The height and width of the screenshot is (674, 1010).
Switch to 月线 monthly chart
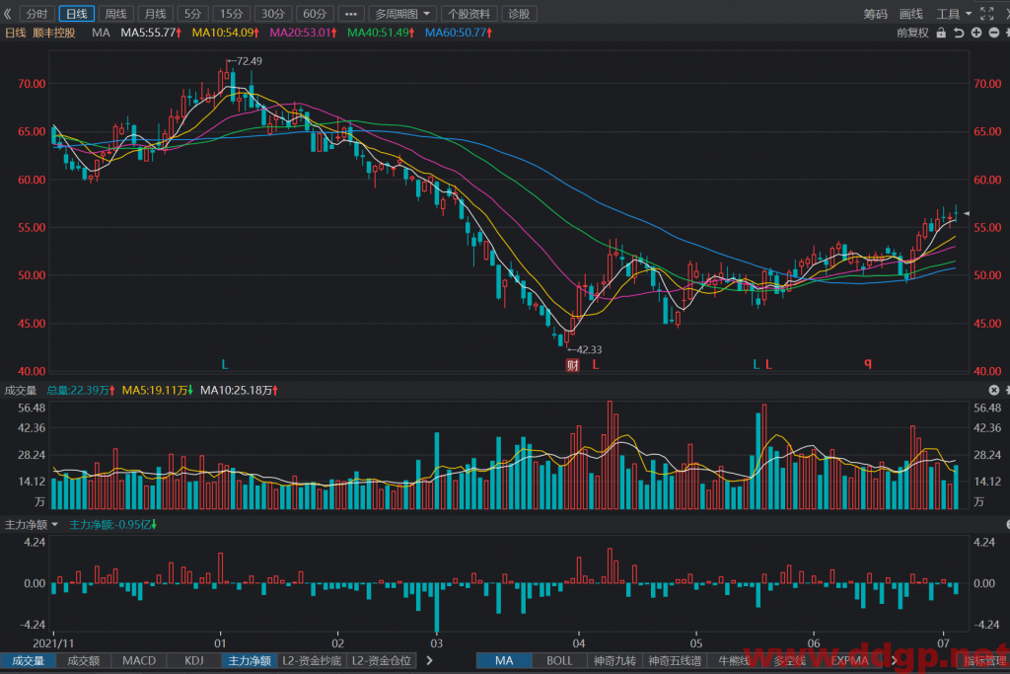pyautogui.click(x=155, y=14)
